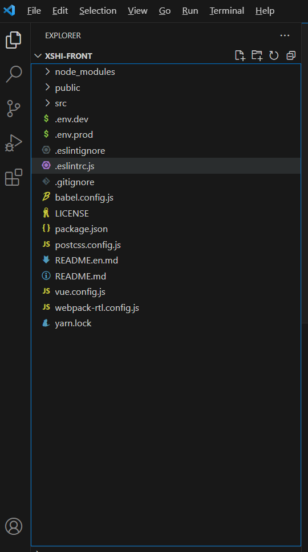Open the babel.config.js file
This screenshot has height=552, width=308.
(x=166, y=198)
